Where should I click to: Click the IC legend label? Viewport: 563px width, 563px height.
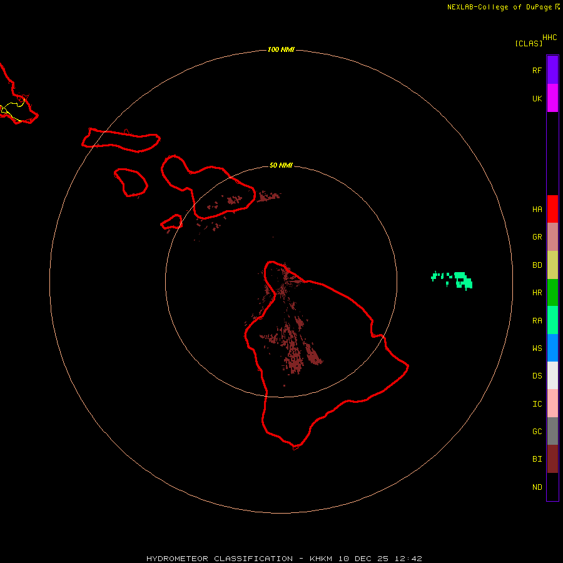click(537, 404)
